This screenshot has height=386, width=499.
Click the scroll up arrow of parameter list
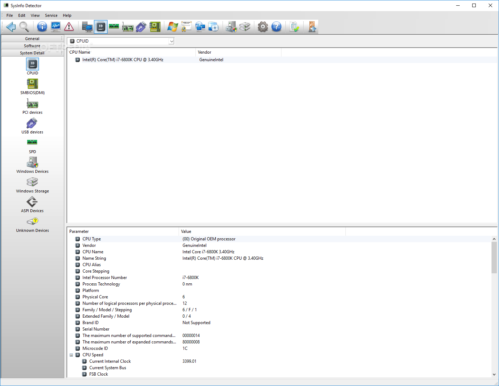494,239
